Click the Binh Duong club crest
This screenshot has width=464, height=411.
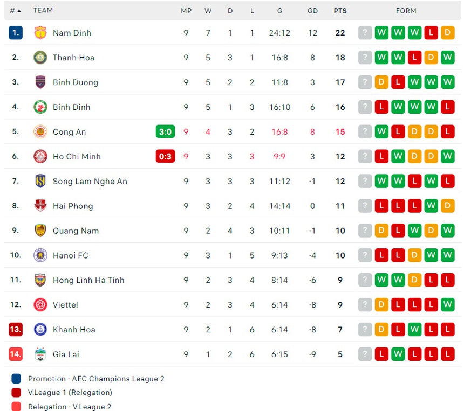coord(40,82)
